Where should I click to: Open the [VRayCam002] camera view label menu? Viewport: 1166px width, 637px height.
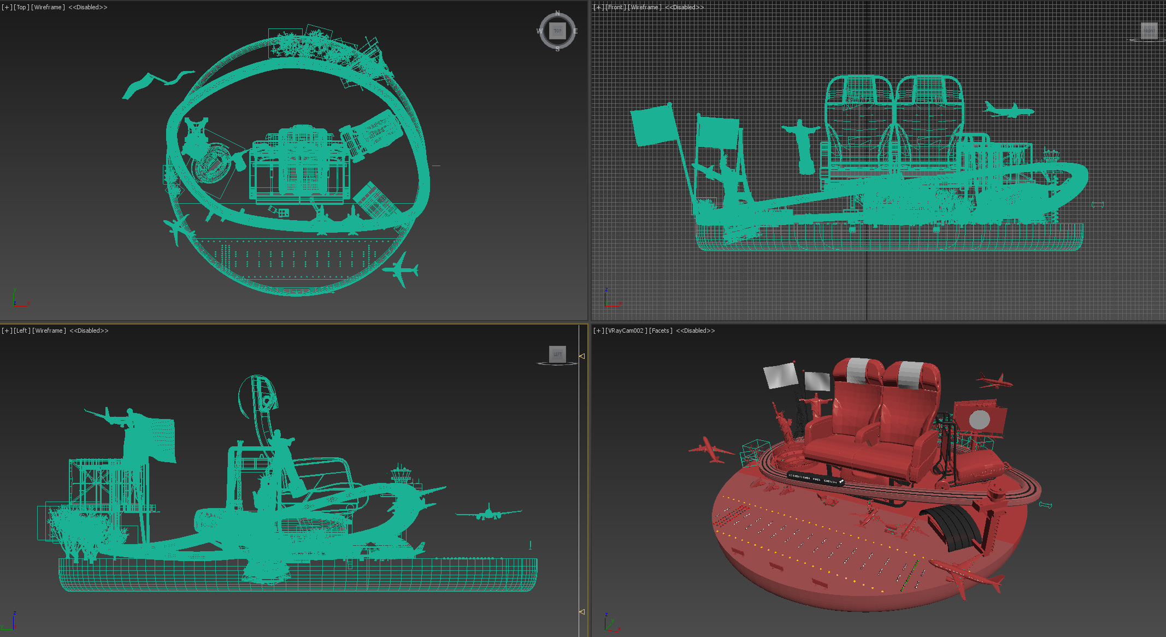(626, 331)
